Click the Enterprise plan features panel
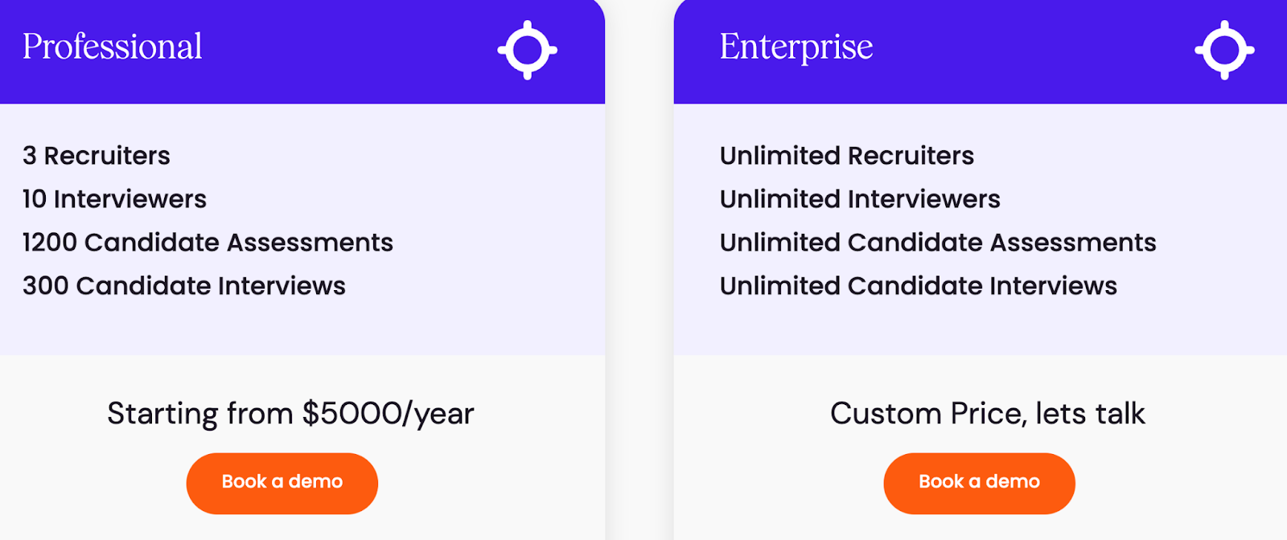This screenshot has height=540, width=1287. click(981, 229)
